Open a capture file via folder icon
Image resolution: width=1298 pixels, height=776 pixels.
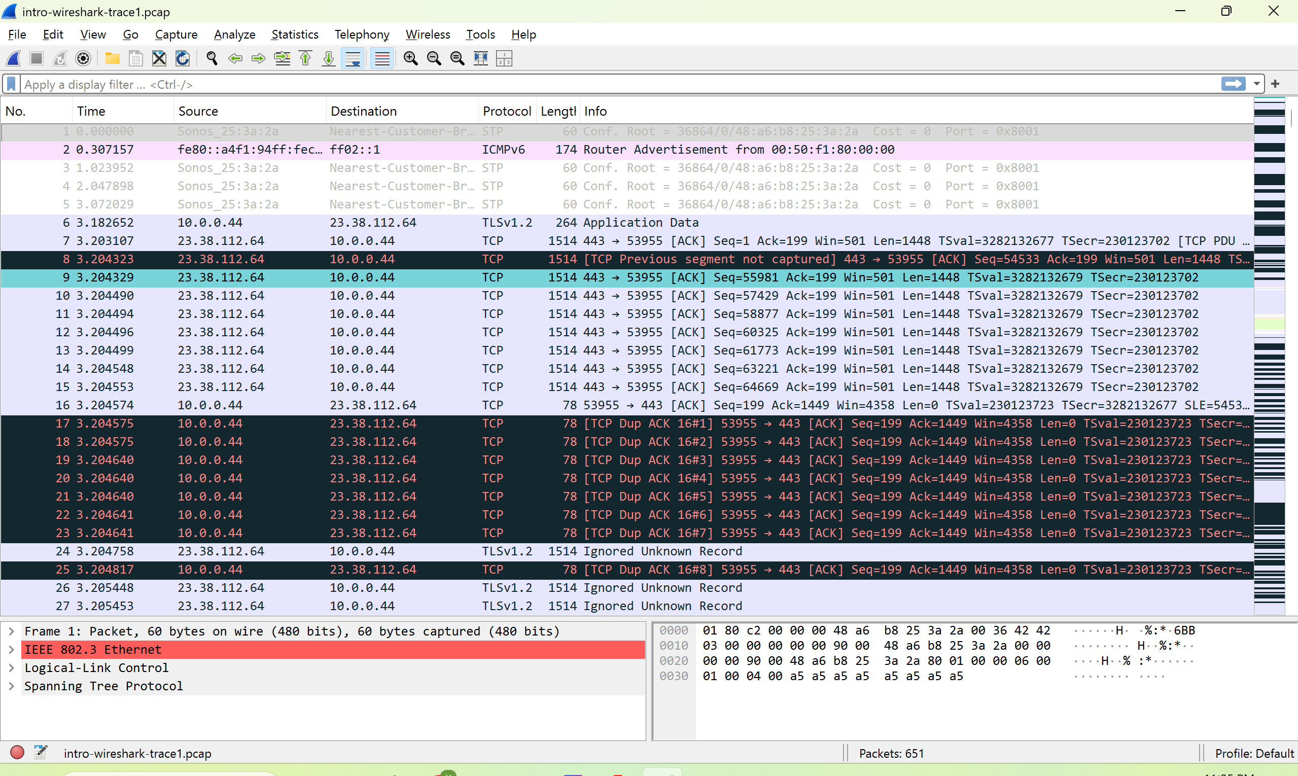click(x=113, y=58)
